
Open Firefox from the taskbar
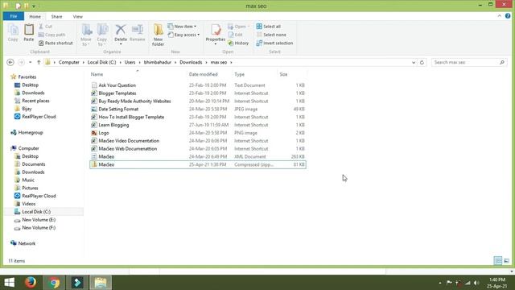click(x=31, y=283)
